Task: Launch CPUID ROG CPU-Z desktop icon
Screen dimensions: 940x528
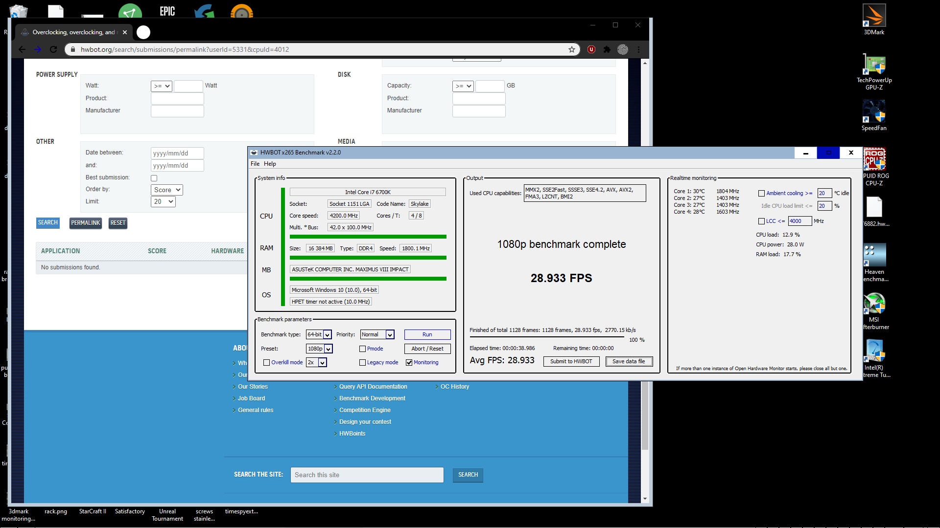Action: point(875,167)
